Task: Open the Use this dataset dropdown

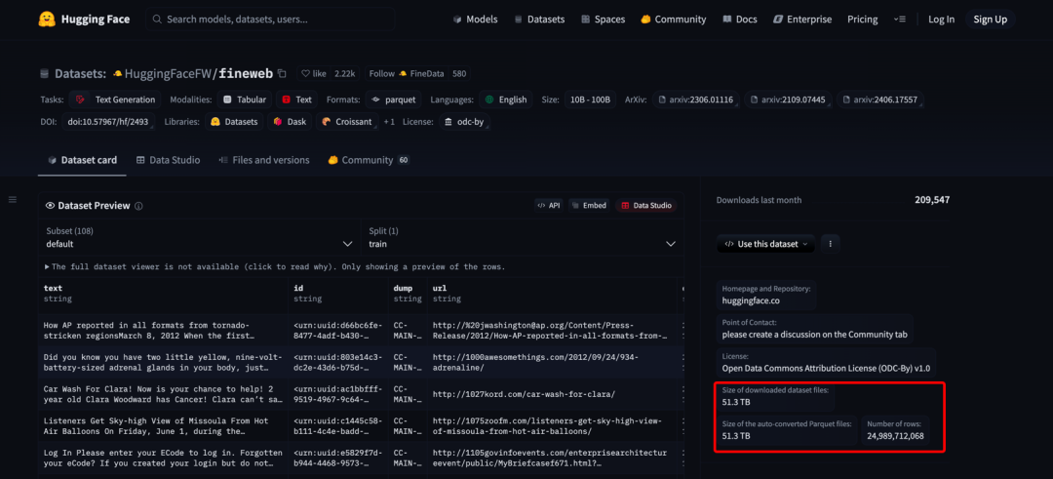Action: point(765,244)
